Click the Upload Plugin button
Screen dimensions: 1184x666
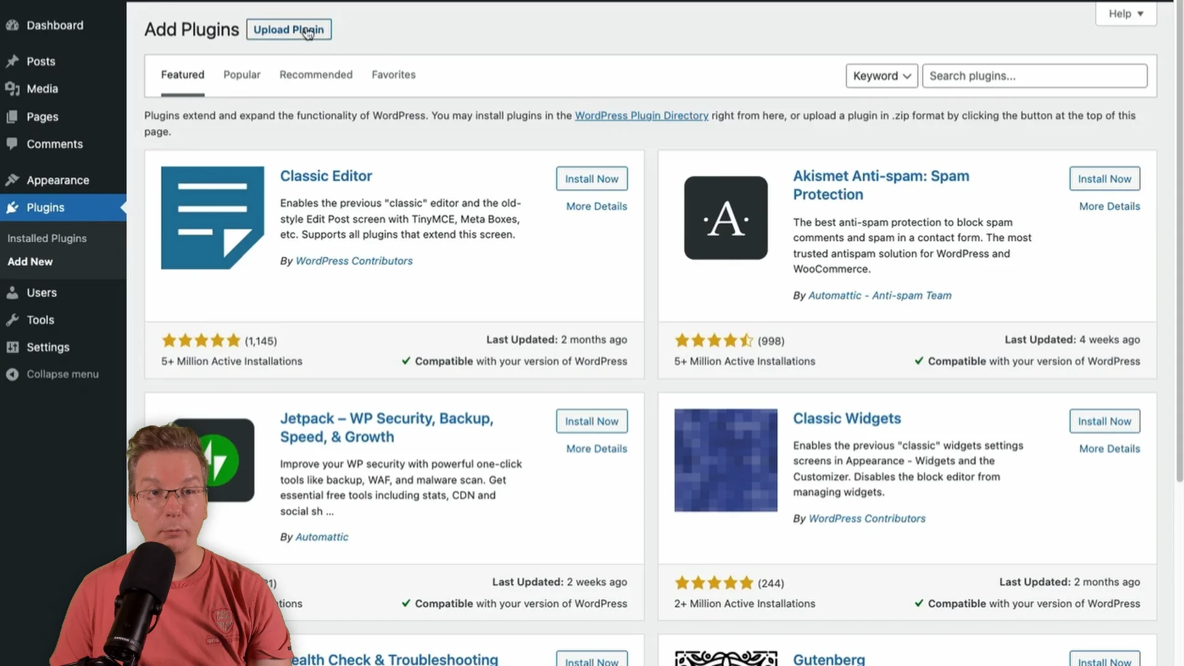(x=288, y=29)
